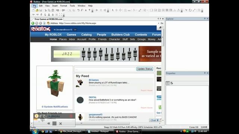239x134 pixels.
Task: Open the BCGames feed user link
Action: [x=94, y=80]
